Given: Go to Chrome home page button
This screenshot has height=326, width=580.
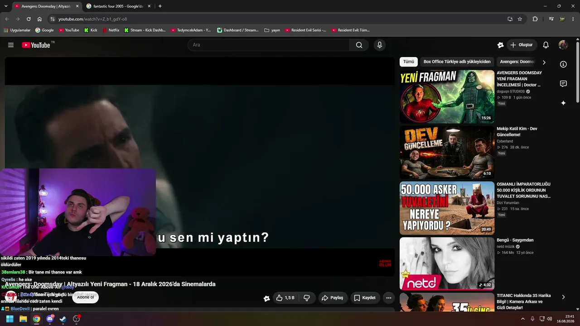Looking at the screenshot, I should coord(39,19).
